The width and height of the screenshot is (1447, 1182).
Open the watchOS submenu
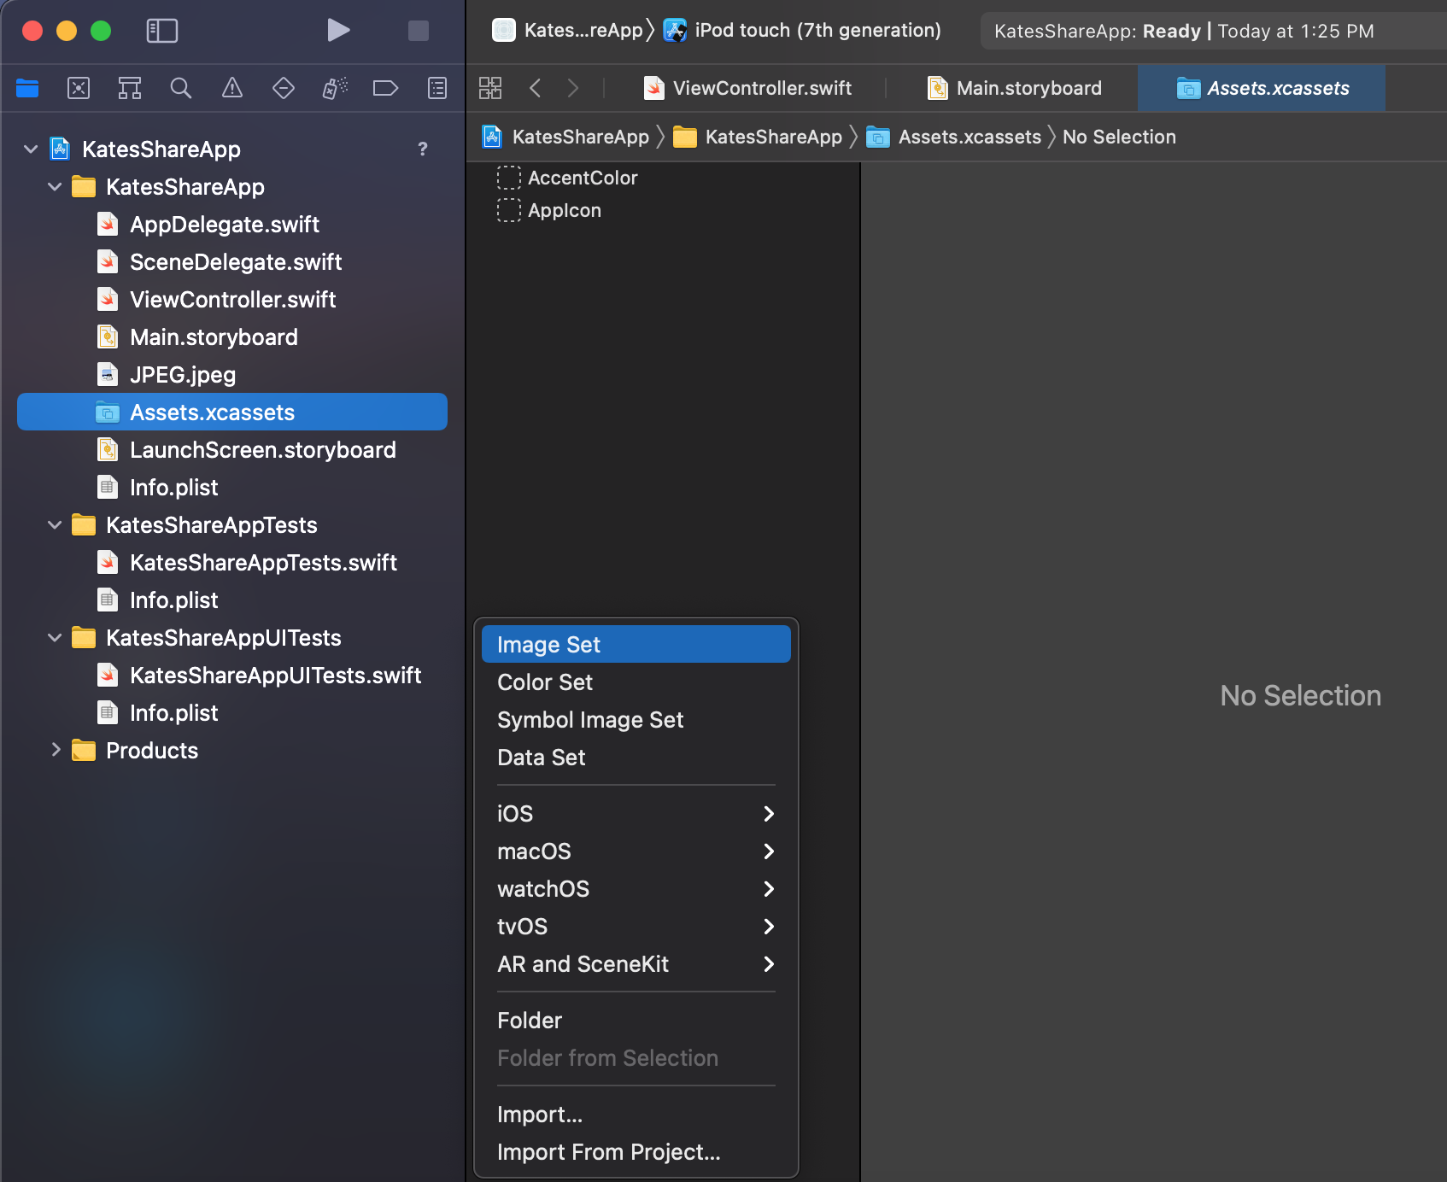coord(636,889)
